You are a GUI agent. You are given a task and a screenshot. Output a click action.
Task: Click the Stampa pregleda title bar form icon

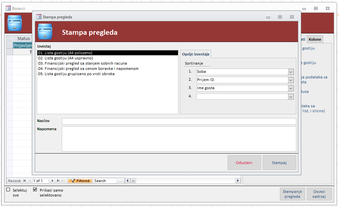39,17
